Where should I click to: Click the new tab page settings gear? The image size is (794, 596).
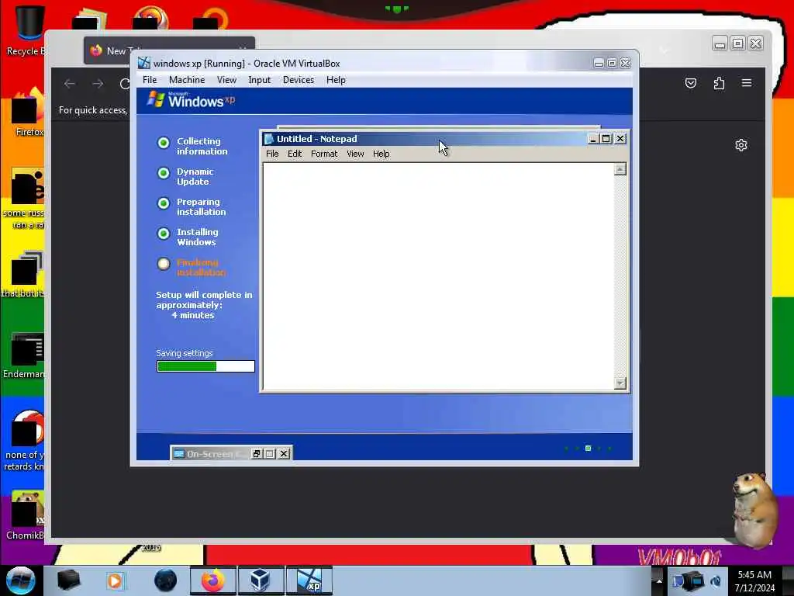(740, 145)
